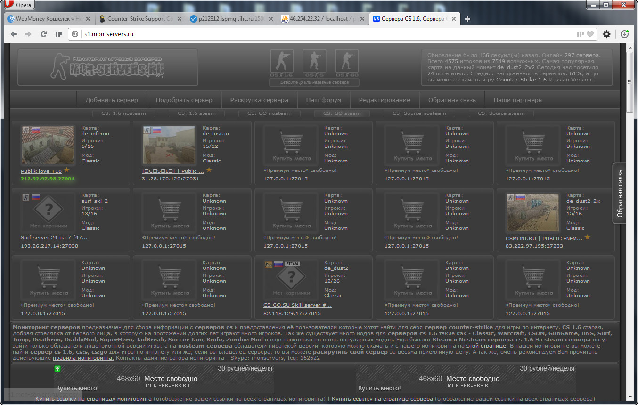
Task: Click the surf_ski_2 Нет картинки placeholder
Action: pyautogui.click(x=48, y=213)
